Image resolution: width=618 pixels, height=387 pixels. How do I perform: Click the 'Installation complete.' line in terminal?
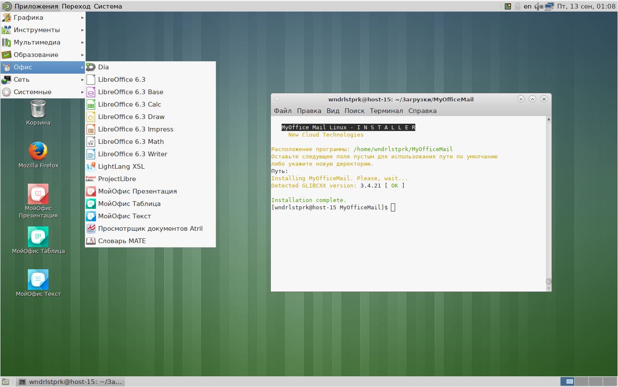[x=309, y=200]
